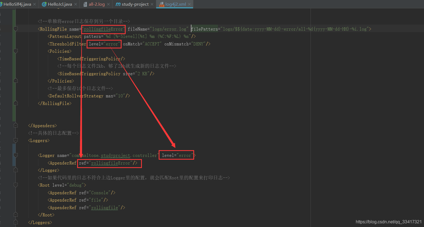This screenshot has width=424, height=227.
Task: Click the DefaultRolloverStrategy max="10" line
Action: point(89,96)
